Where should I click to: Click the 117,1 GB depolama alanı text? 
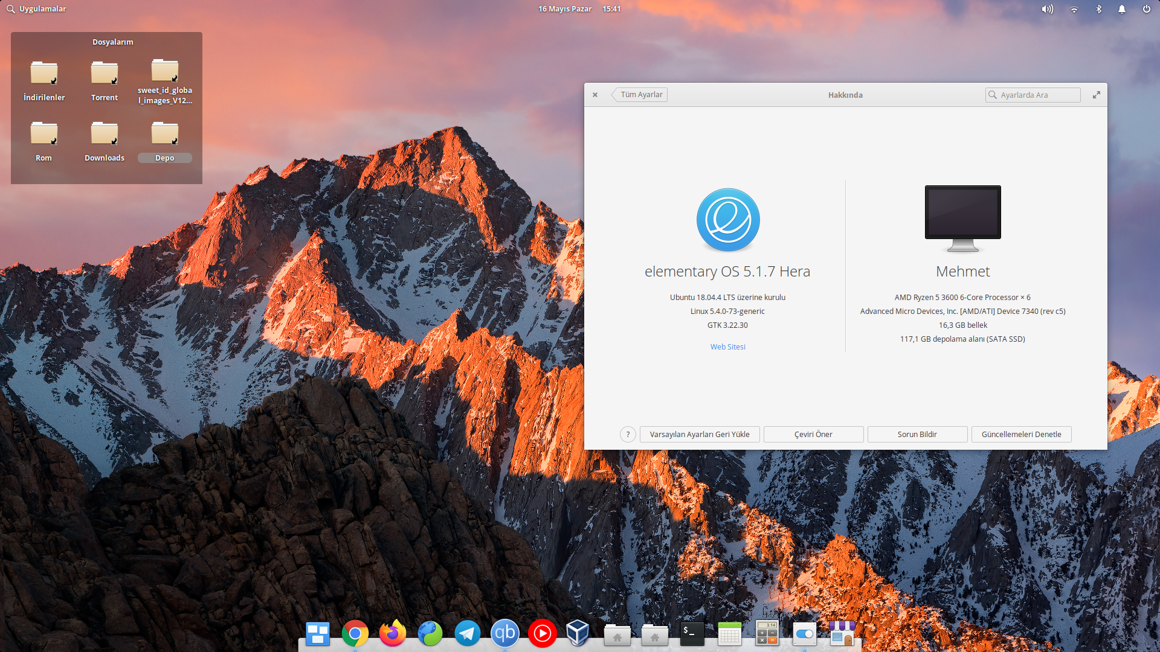tap(962, 339)
